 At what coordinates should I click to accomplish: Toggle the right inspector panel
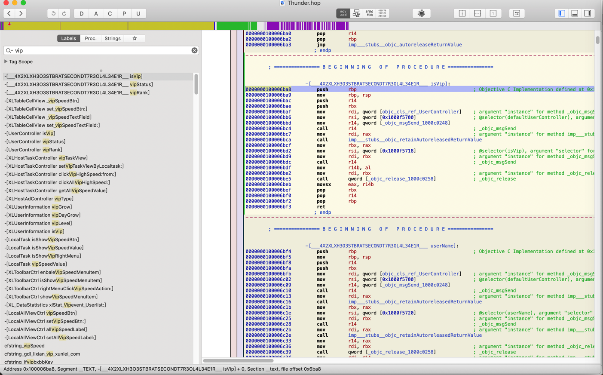(x=588, y=14)
